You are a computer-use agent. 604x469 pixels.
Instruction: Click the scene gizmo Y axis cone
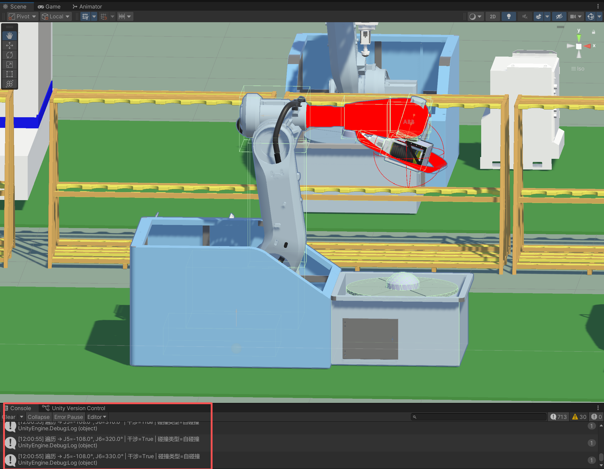click(x=579, y=37)
